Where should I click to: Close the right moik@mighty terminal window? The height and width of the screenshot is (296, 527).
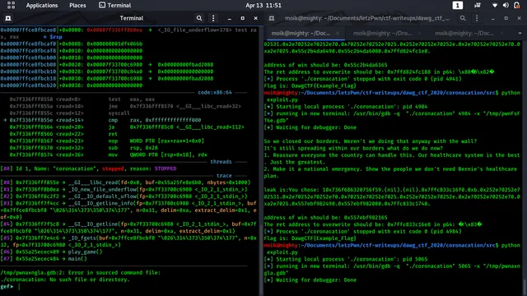[x=520, y=18]
